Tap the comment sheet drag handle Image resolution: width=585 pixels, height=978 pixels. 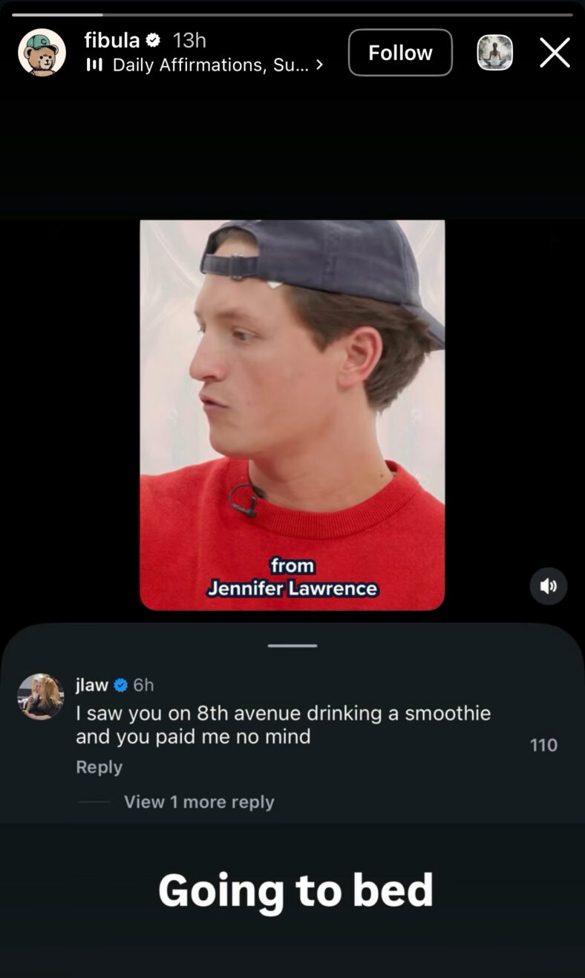click(x=292, y=645)
